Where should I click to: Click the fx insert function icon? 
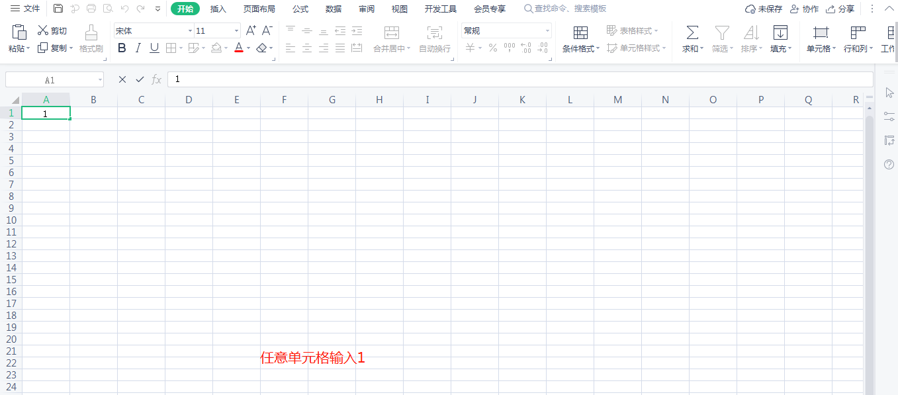[x=157, y=79]
